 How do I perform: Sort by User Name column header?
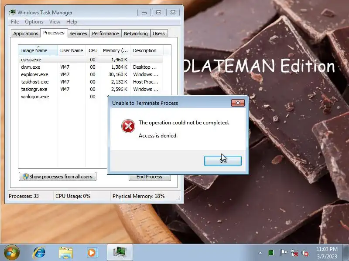point(72,50)
